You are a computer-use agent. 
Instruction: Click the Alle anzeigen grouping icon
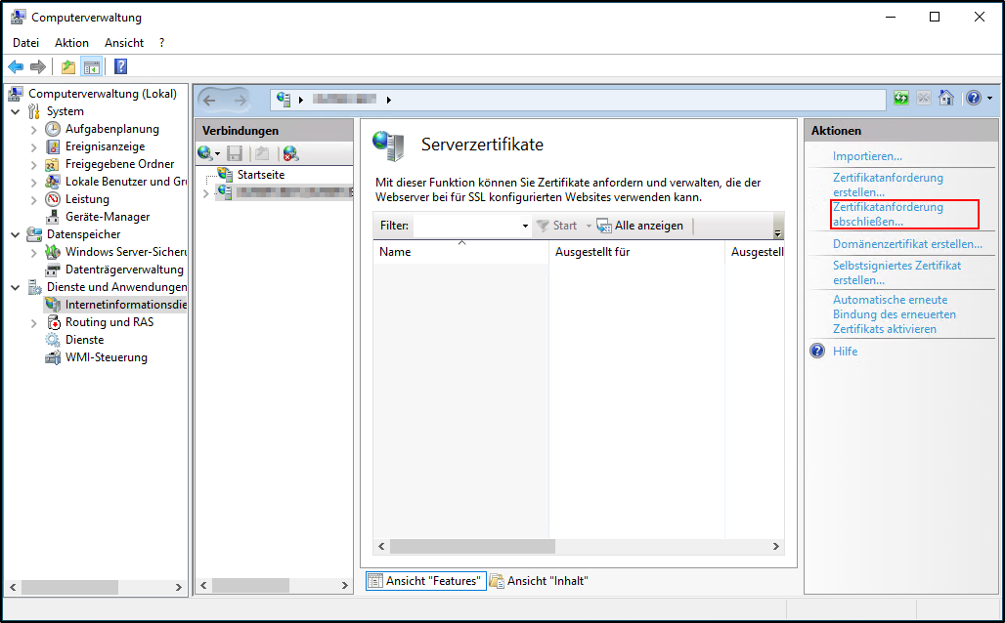click(603, 225)
